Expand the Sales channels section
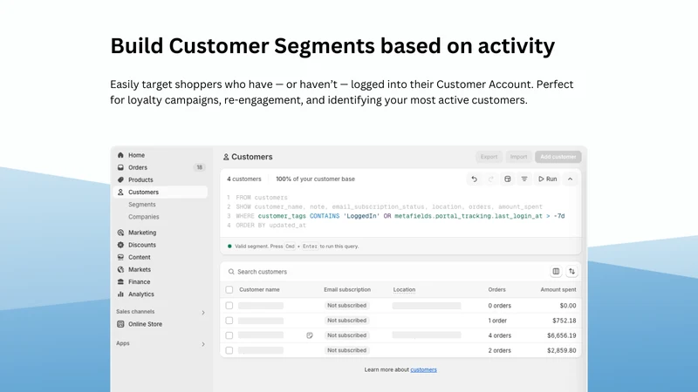 pos(203,313)
